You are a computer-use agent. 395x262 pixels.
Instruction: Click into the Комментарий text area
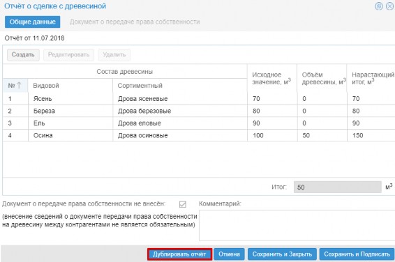coord(297,225)
